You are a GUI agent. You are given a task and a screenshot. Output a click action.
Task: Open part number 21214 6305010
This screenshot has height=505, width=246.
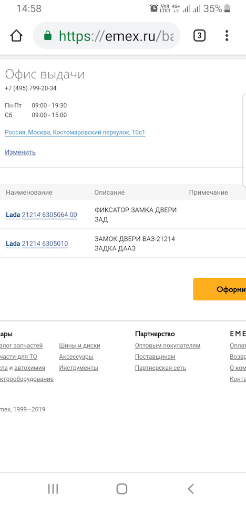tap(45, 244)
